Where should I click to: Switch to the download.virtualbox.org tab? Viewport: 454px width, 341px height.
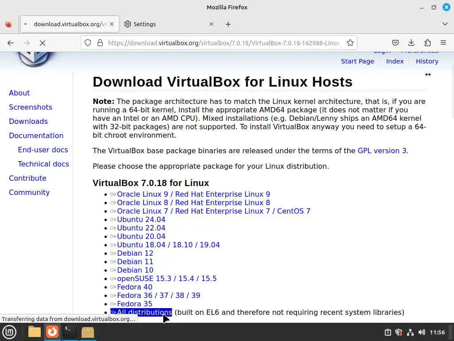pyautogui.click(x=70, y=24)
